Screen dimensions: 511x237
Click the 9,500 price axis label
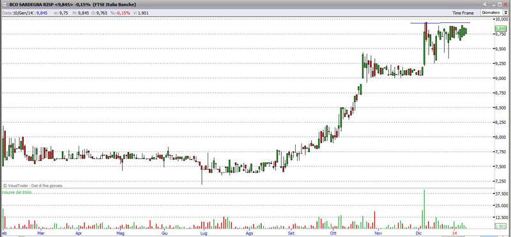501,49
